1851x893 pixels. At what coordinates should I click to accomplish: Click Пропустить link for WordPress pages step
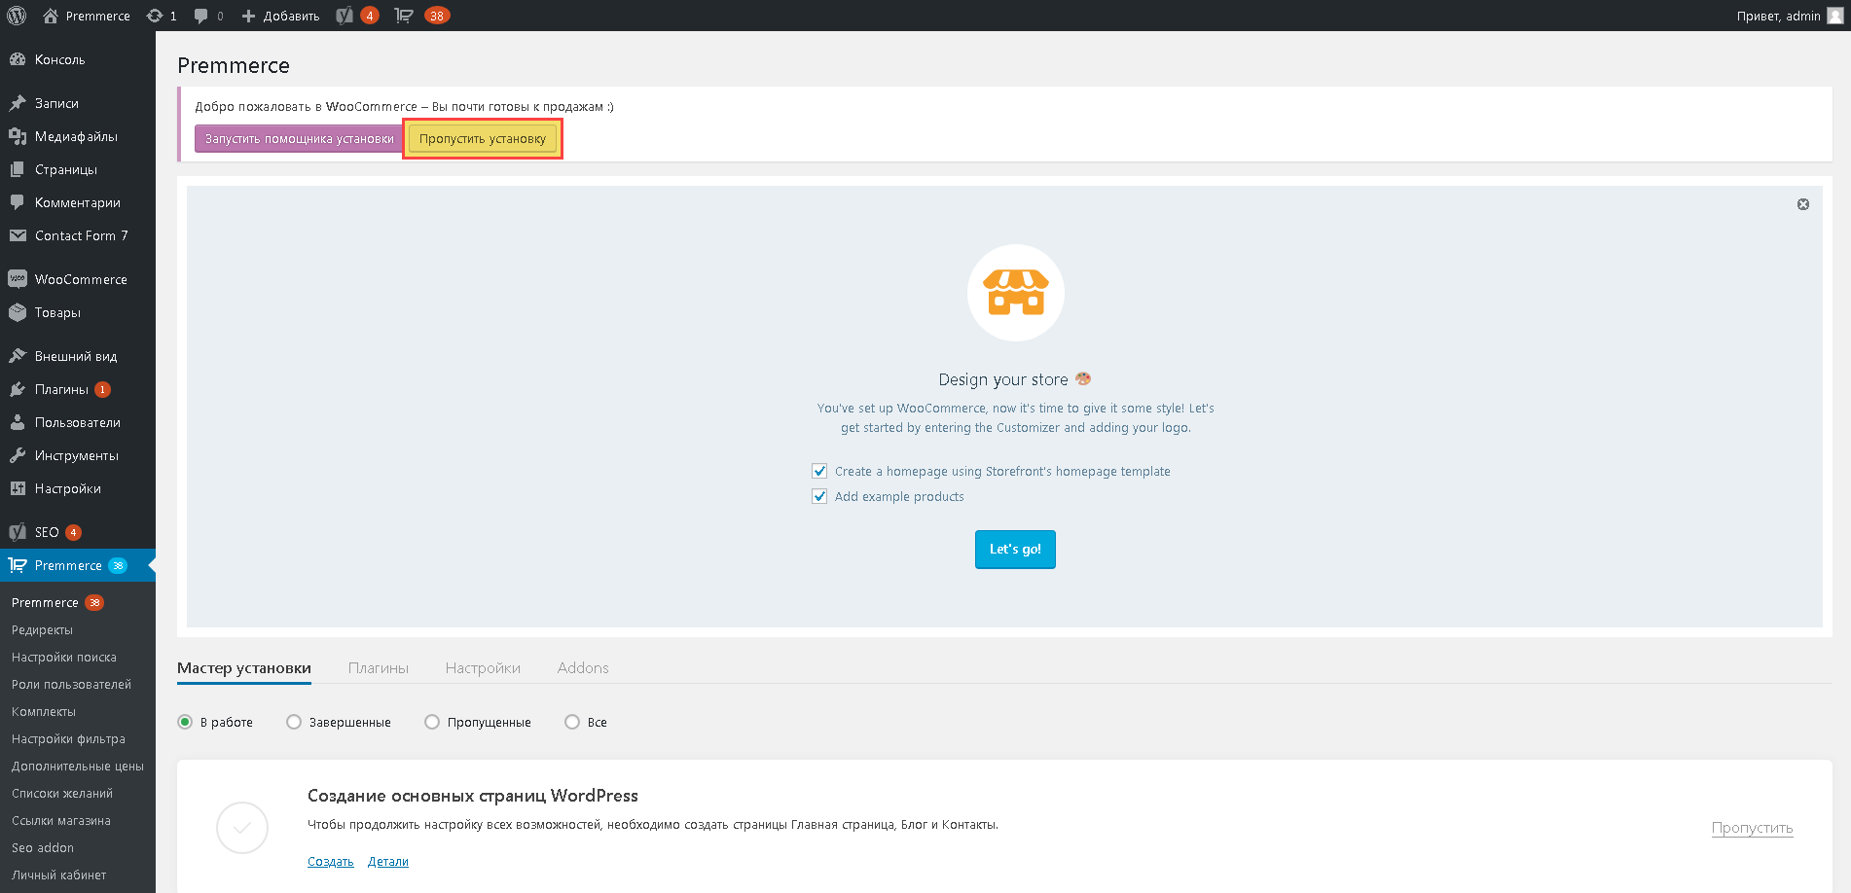point(1752,828)
